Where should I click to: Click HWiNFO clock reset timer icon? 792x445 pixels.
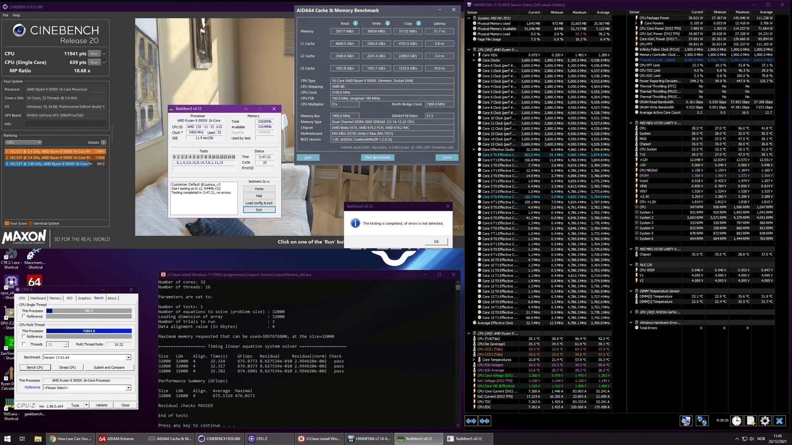coord(736,421)
